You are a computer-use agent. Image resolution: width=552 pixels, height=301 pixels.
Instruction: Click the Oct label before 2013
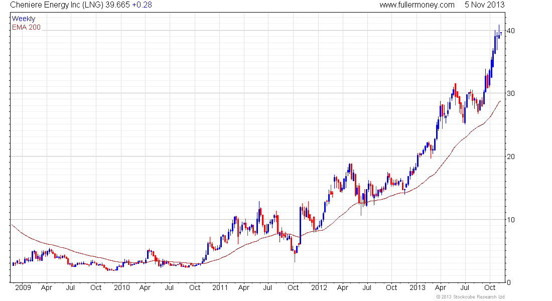point(391,287)
